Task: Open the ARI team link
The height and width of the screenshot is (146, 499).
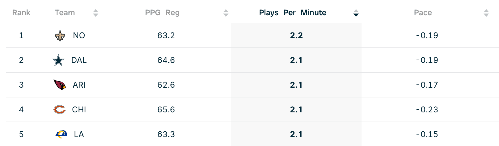Action: click(79, 85)
